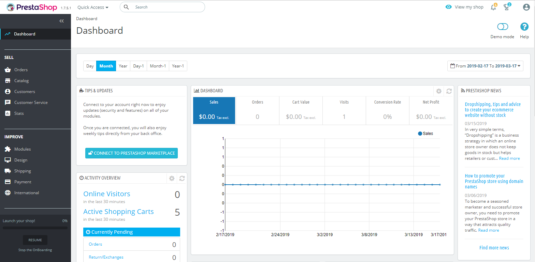Open the trophy merchant expertise icon
535x262 pixels.
[506, 7]
